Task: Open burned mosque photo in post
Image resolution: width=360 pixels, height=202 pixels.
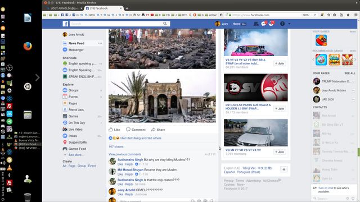Action: coord(162,96)
